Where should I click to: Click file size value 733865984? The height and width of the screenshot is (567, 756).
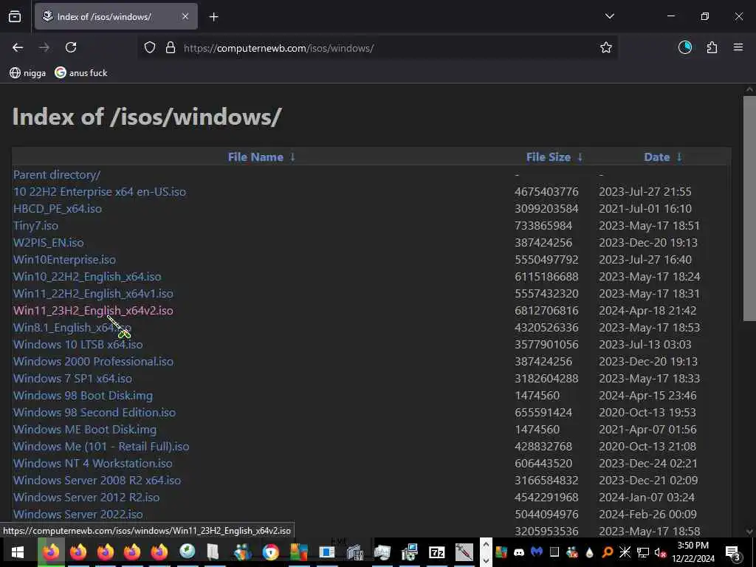point(543,226)
